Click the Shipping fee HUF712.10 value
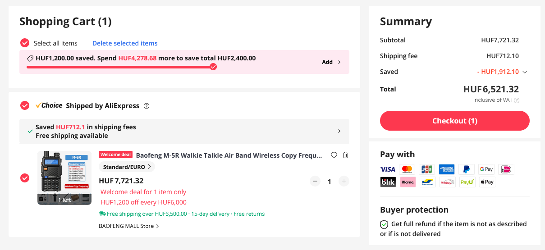Screen dimensions: 545x250 (x=503, y=56)
